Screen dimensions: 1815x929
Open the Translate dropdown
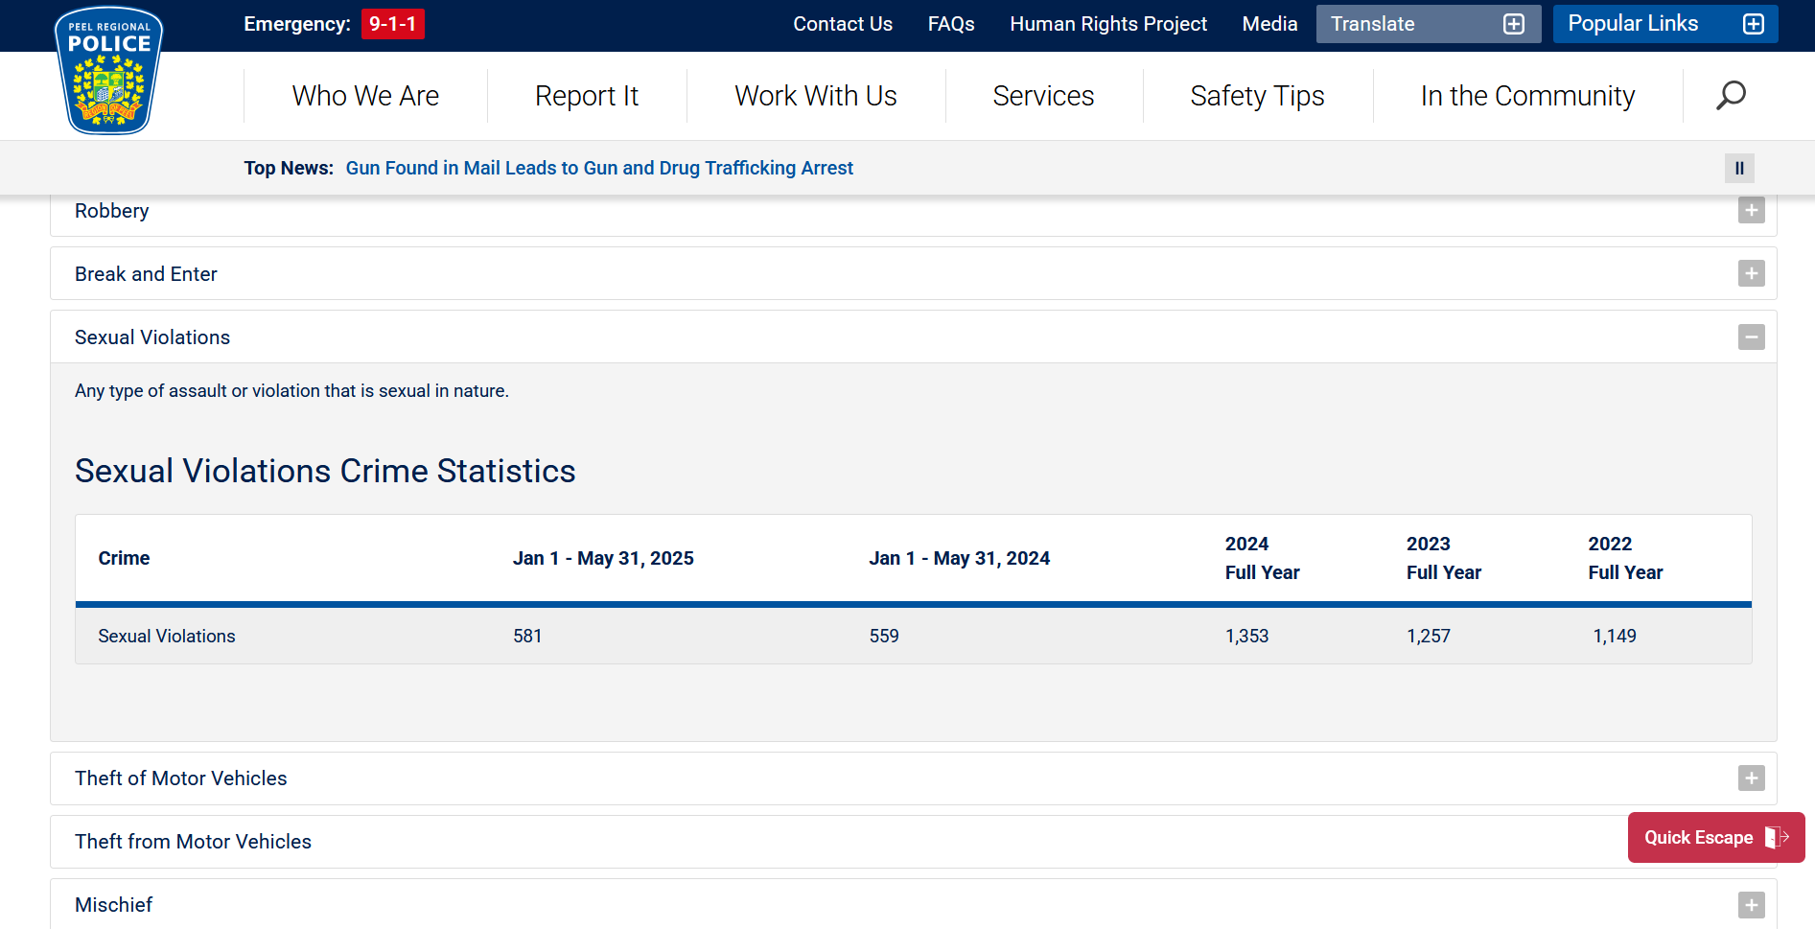click(x=1429, y=24)
